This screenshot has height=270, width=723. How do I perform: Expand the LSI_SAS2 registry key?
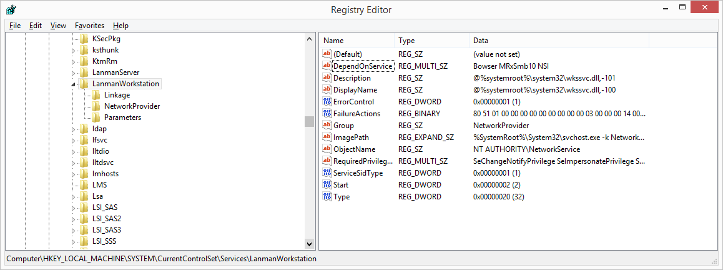tap(73, 219)
